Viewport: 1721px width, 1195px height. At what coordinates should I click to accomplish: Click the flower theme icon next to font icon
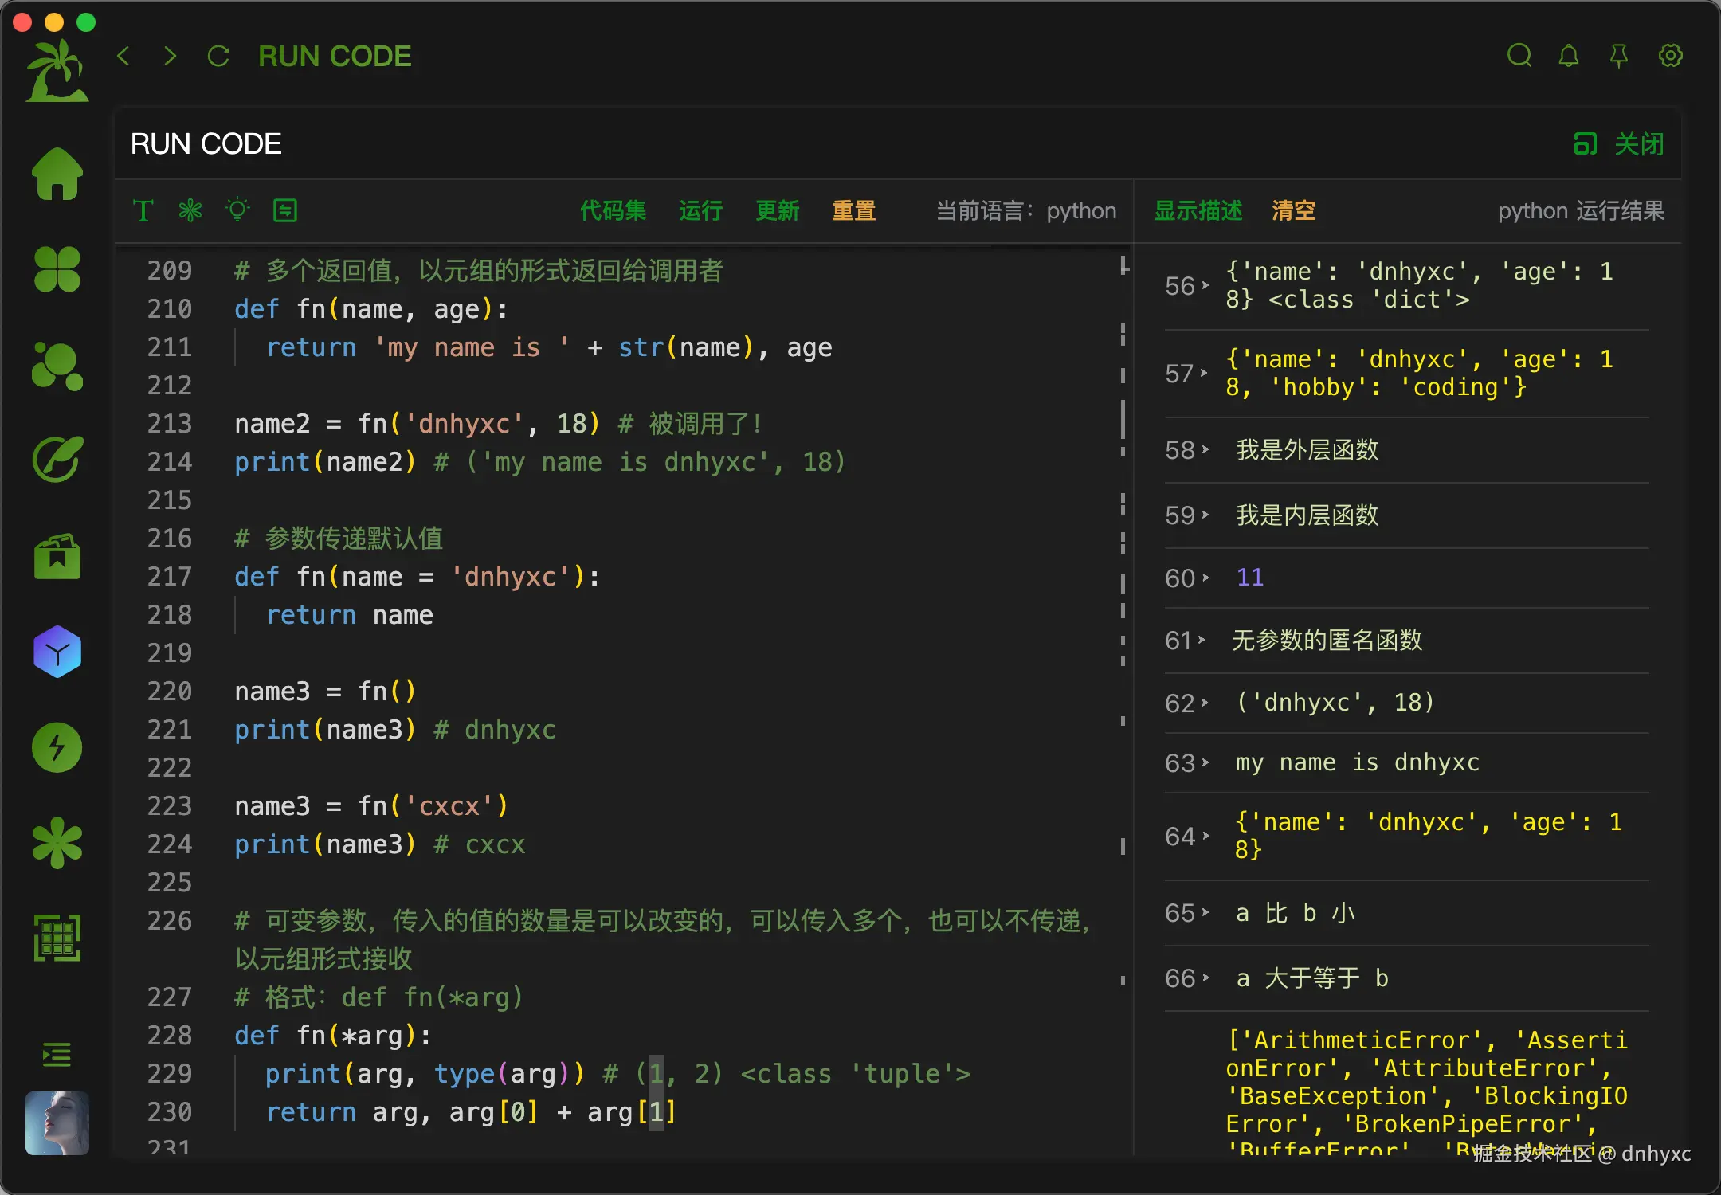click(190, 210)
